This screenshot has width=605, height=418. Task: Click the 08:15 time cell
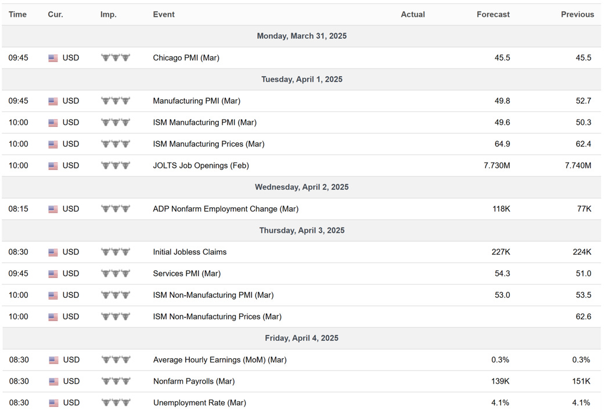18,209
